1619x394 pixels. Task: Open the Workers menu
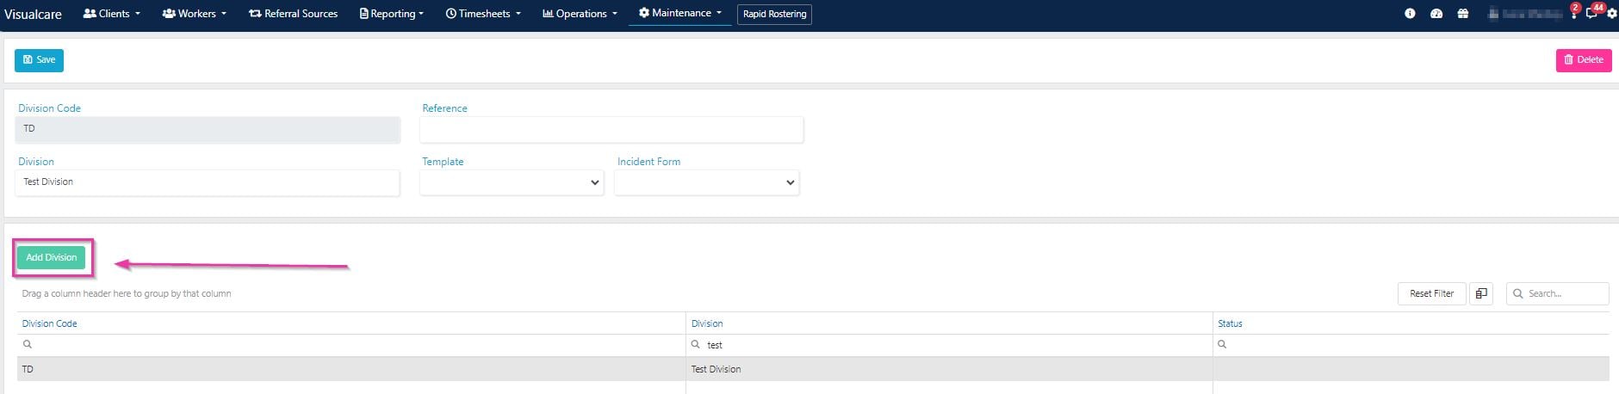(x=195, y=14)
